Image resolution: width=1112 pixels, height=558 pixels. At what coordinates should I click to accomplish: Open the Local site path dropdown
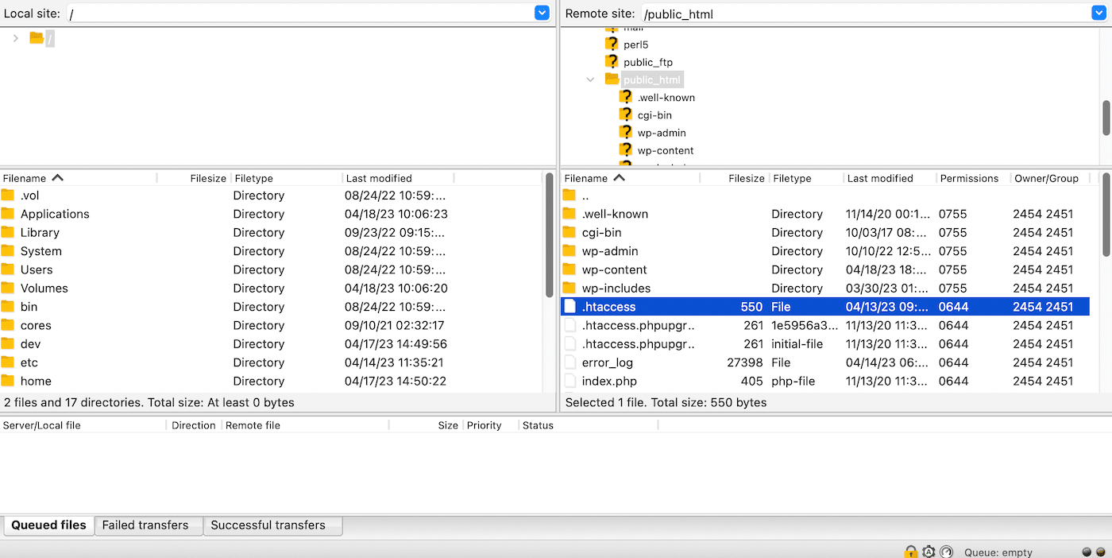pos(541,13)
